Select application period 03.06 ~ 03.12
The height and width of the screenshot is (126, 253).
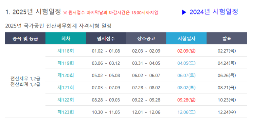tap(106, 63)
